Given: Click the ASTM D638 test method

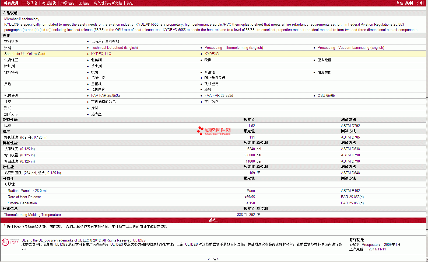Looking at the screenshot, I should tap(350, 149).
